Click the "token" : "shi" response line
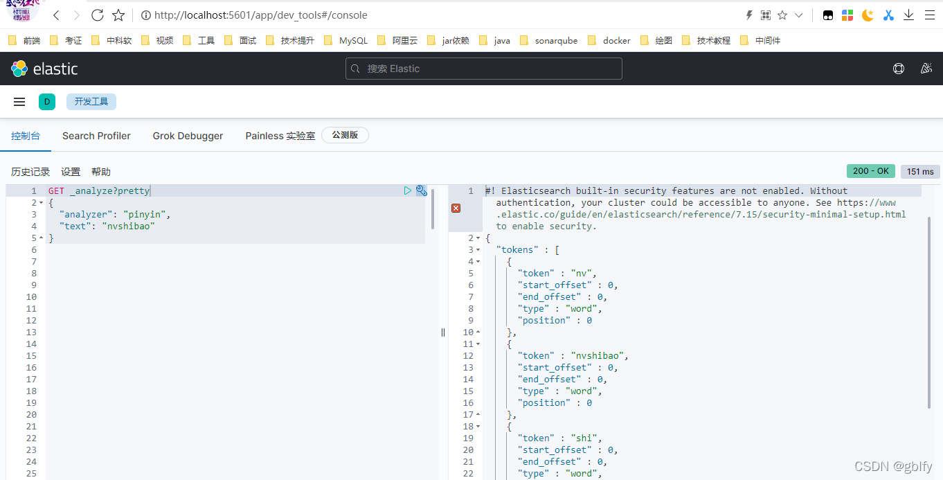 559,438
